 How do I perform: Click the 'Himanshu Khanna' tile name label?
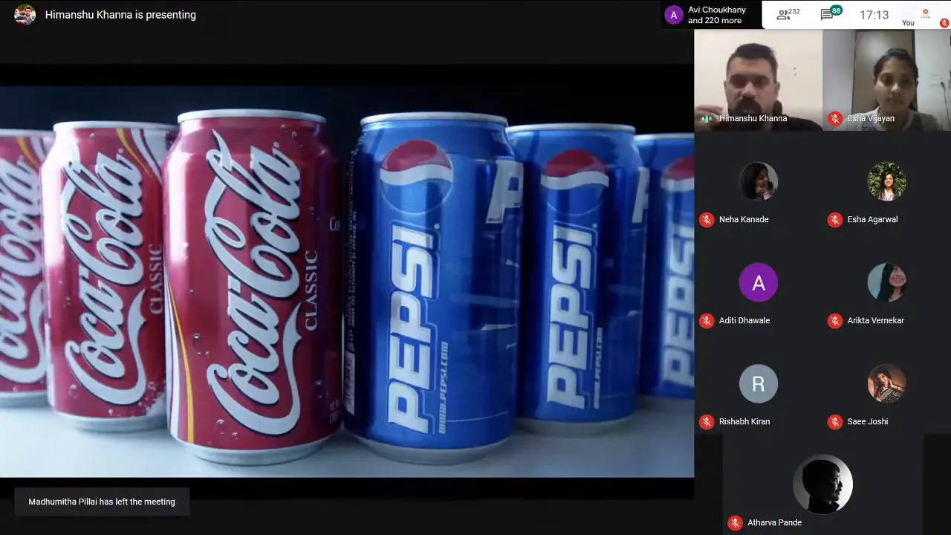[753, 118]
